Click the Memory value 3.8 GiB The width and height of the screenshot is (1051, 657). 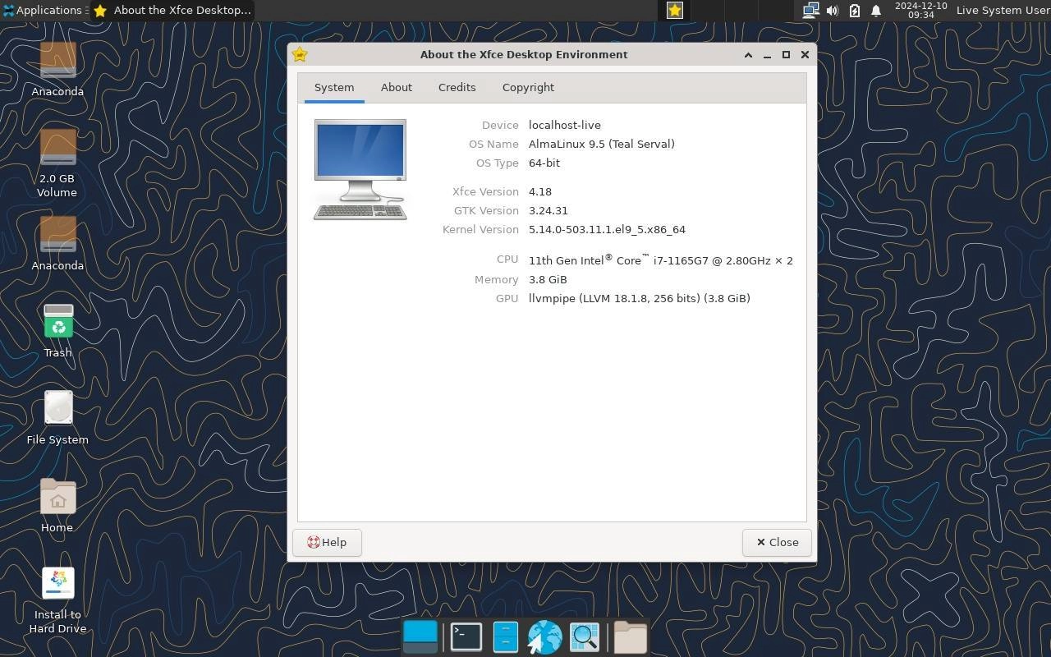(548, 279)
